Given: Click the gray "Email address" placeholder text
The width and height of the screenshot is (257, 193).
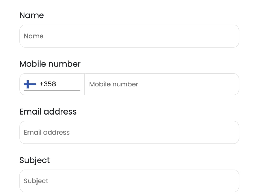Looking at the screenshot, I should point(47,133).
